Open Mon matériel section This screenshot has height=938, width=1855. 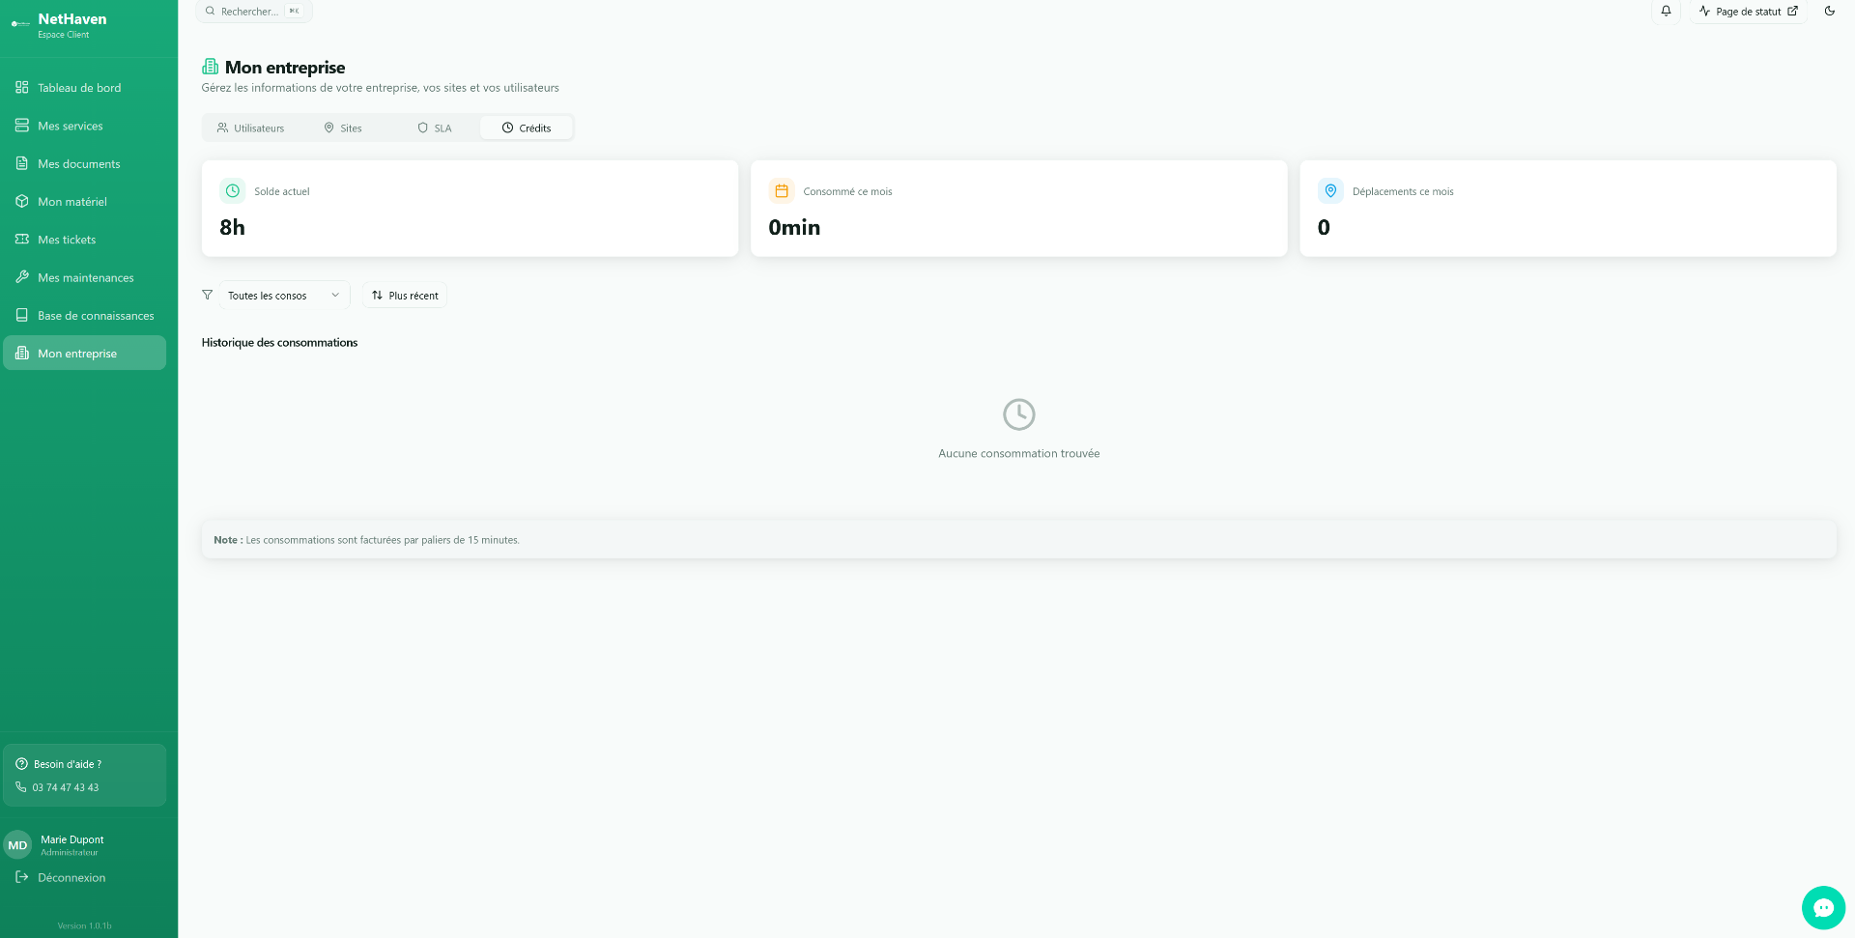pyautogui.click(x=85, y=202)
